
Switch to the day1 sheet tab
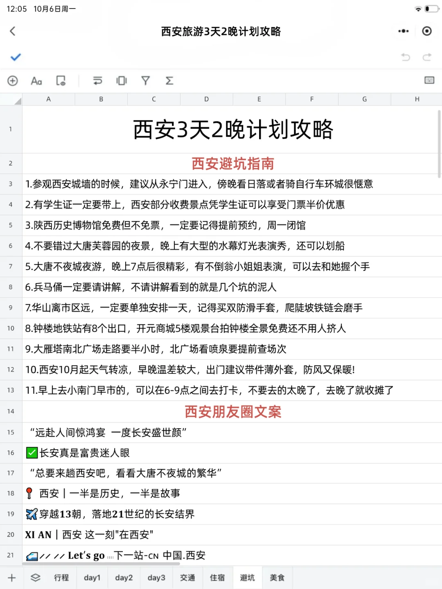(x=92, y=578)
